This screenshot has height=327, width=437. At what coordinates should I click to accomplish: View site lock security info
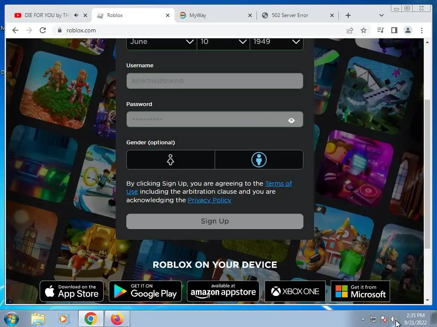[x=59, y=30]
